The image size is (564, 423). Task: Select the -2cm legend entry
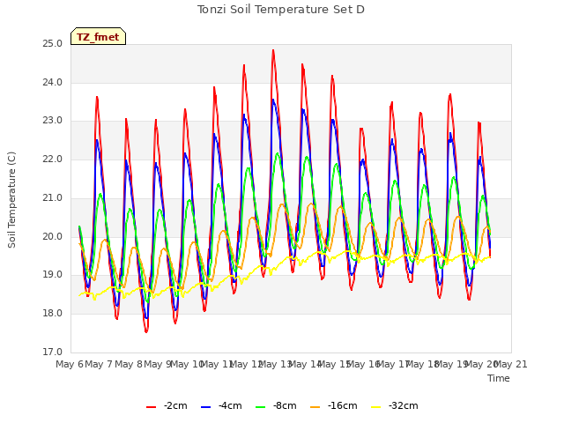[x=167, y=405]
